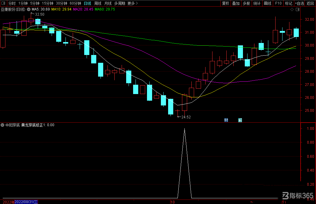Select the 60分钟 period tab

tap(75, 3)
